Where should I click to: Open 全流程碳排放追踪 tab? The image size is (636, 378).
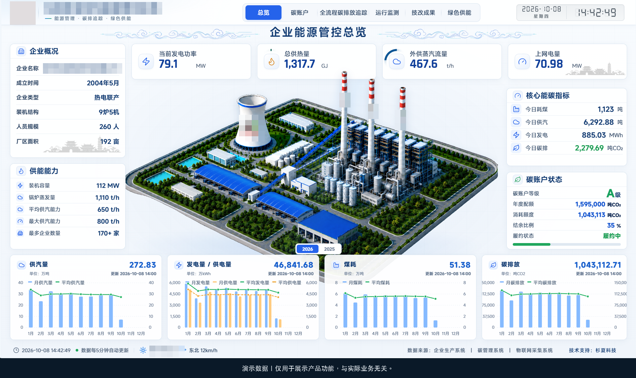point(343,13)
